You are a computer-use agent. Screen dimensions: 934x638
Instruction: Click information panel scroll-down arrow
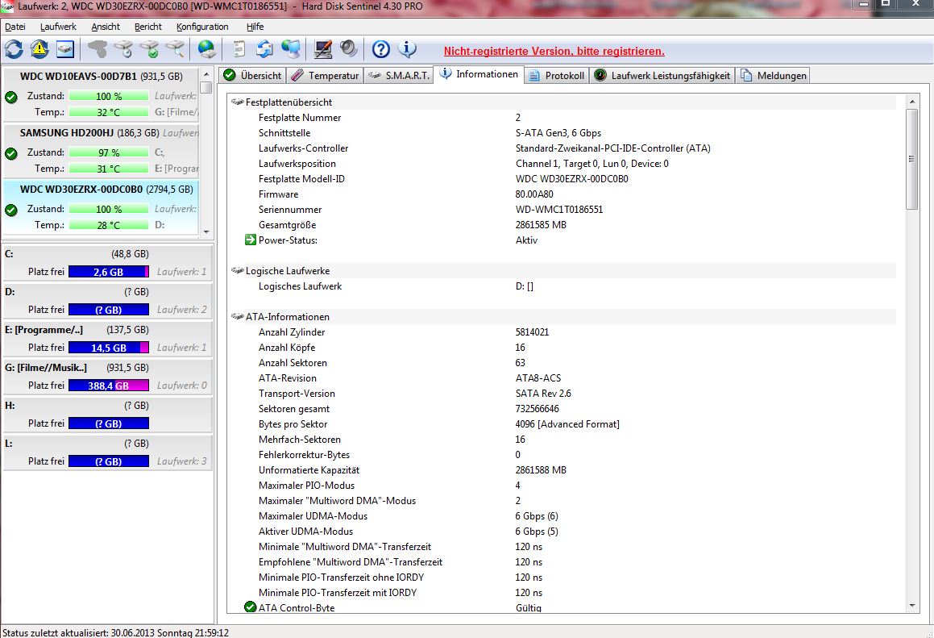[x=912, y=606]
